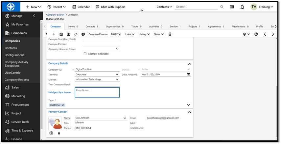Click the search magnifier icon
Screen dimensions: 281x144
(x=222, y=7)
